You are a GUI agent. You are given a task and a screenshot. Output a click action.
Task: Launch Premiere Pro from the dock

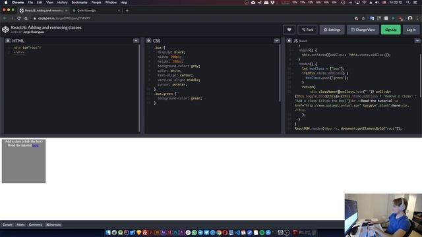[182, 232]
